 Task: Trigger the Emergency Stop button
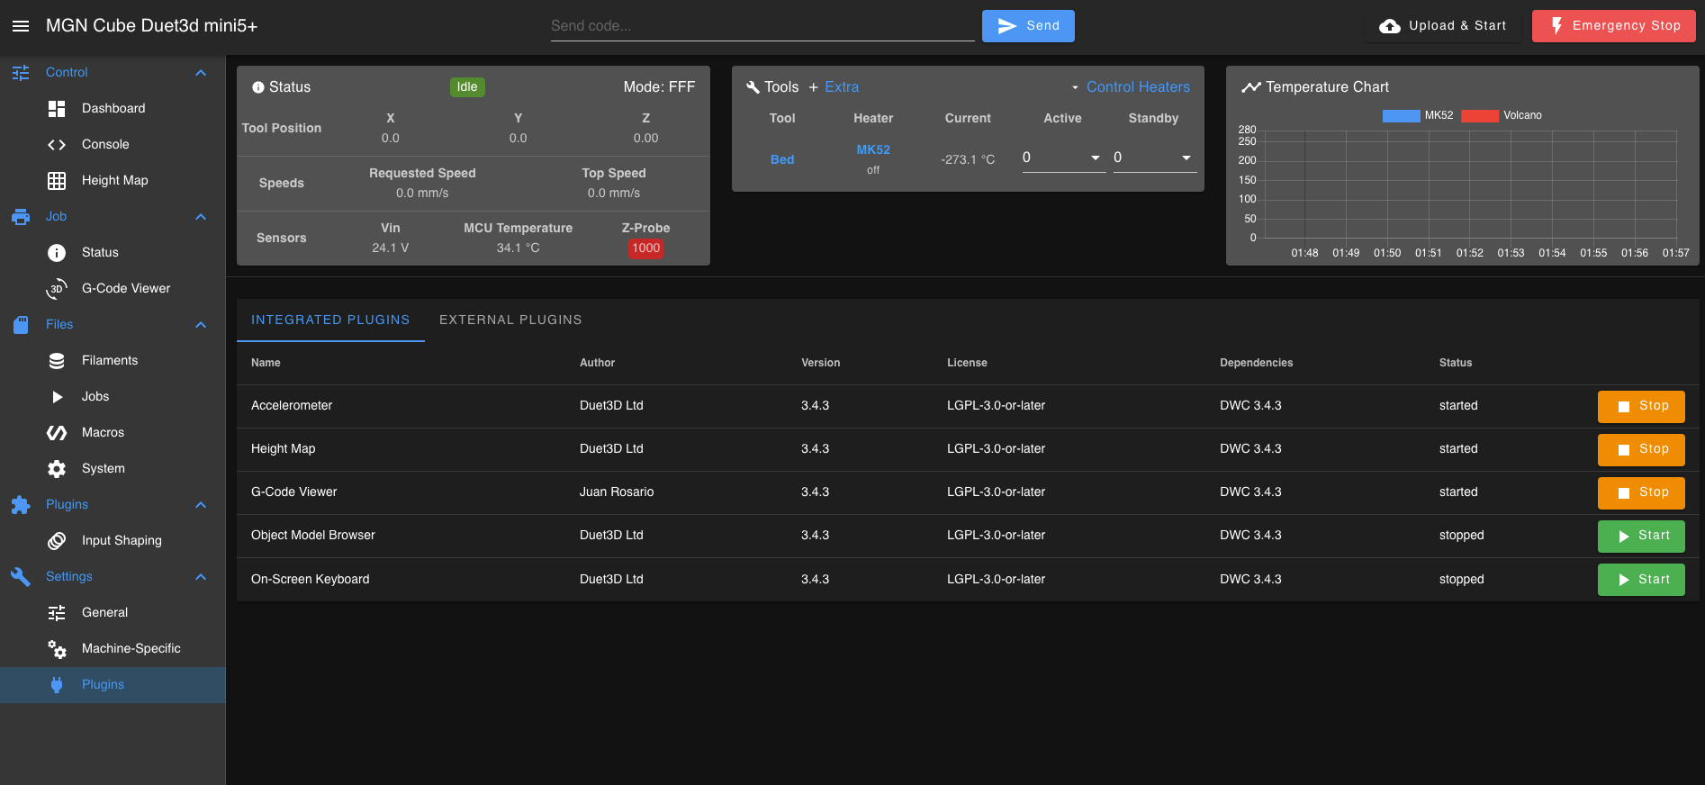click(1614, 26)
